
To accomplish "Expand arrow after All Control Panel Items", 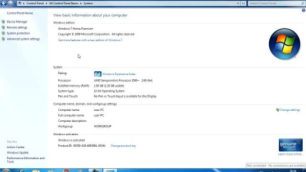I will click(x=81, y=3).
